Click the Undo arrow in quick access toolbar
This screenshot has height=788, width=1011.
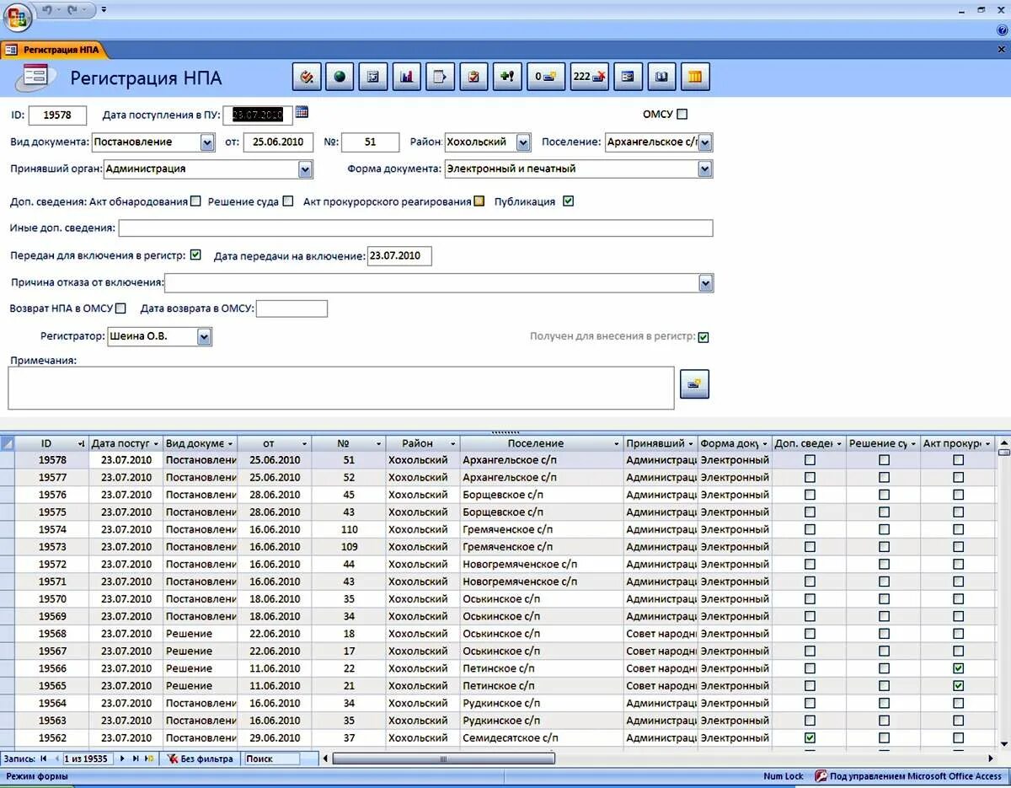click(x=47, y=9)
